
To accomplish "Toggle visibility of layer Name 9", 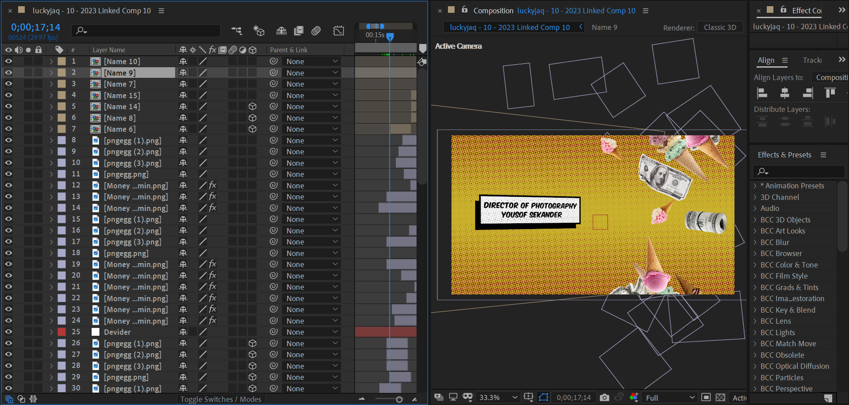I will [x=8, y=73].
